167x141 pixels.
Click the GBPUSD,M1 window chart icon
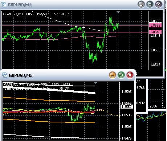[x=4, y=4]
